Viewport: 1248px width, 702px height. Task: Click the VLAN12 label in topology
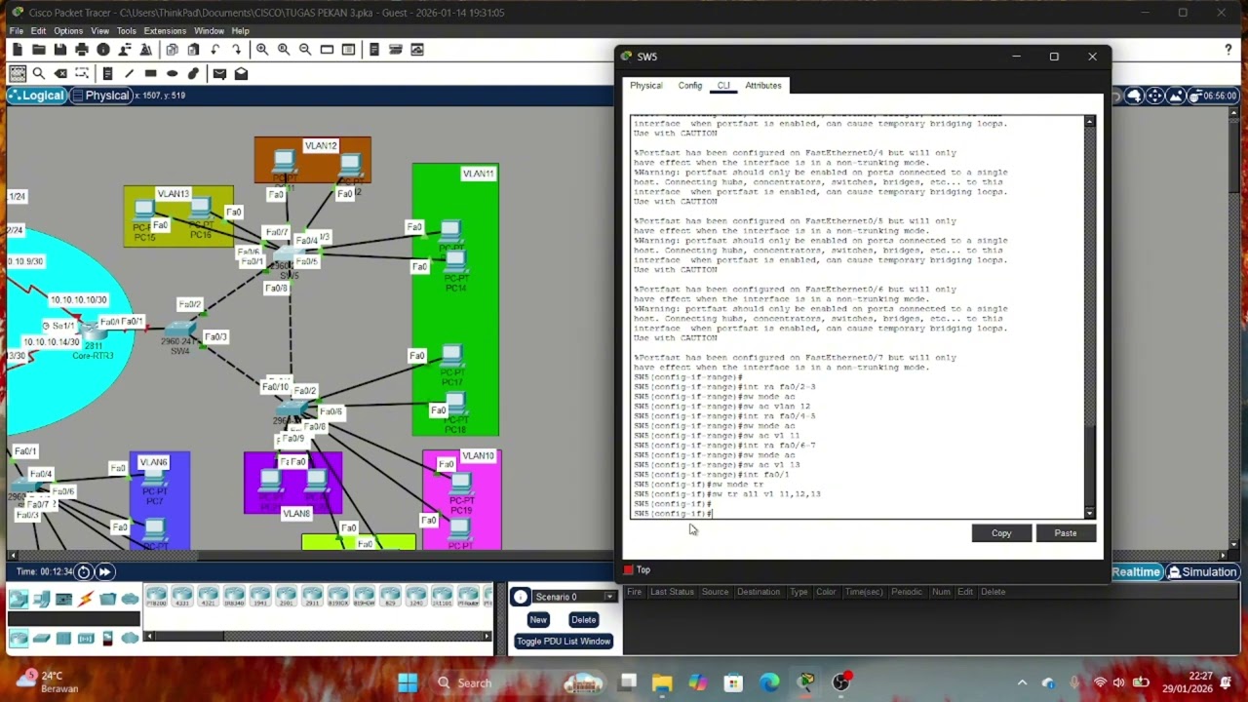tap(321, 146)
